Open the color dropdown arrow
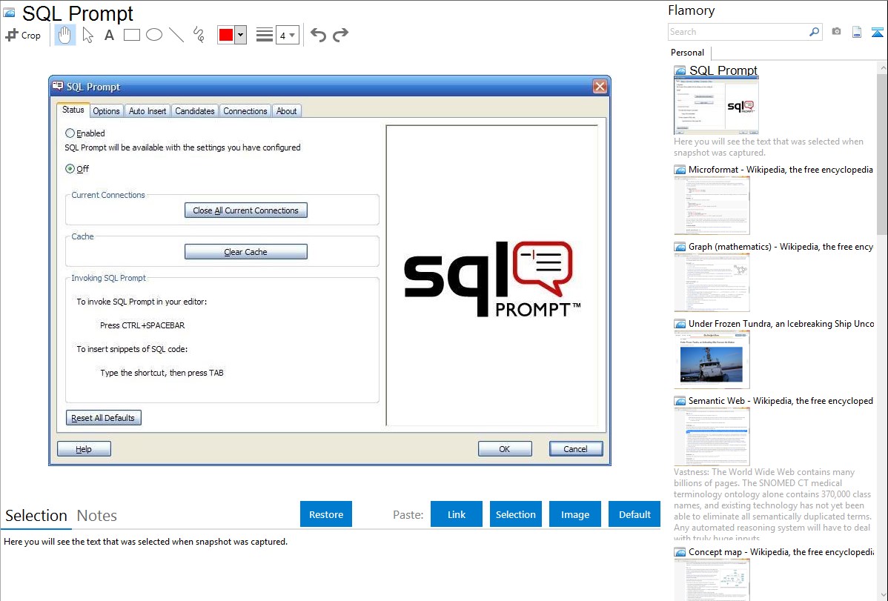This screenshot has height=601, width=888. [x=241, y=35]
